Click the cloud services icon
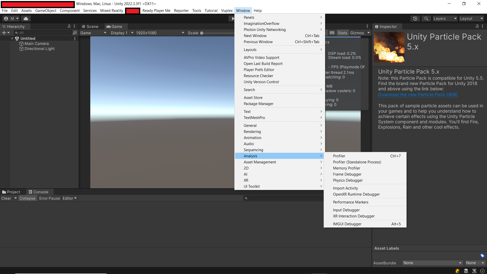 [26, 19]
